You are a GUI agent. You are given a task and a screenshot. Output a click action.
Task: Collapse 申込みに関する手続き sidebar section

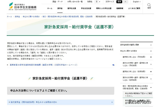tap(151, 51)
